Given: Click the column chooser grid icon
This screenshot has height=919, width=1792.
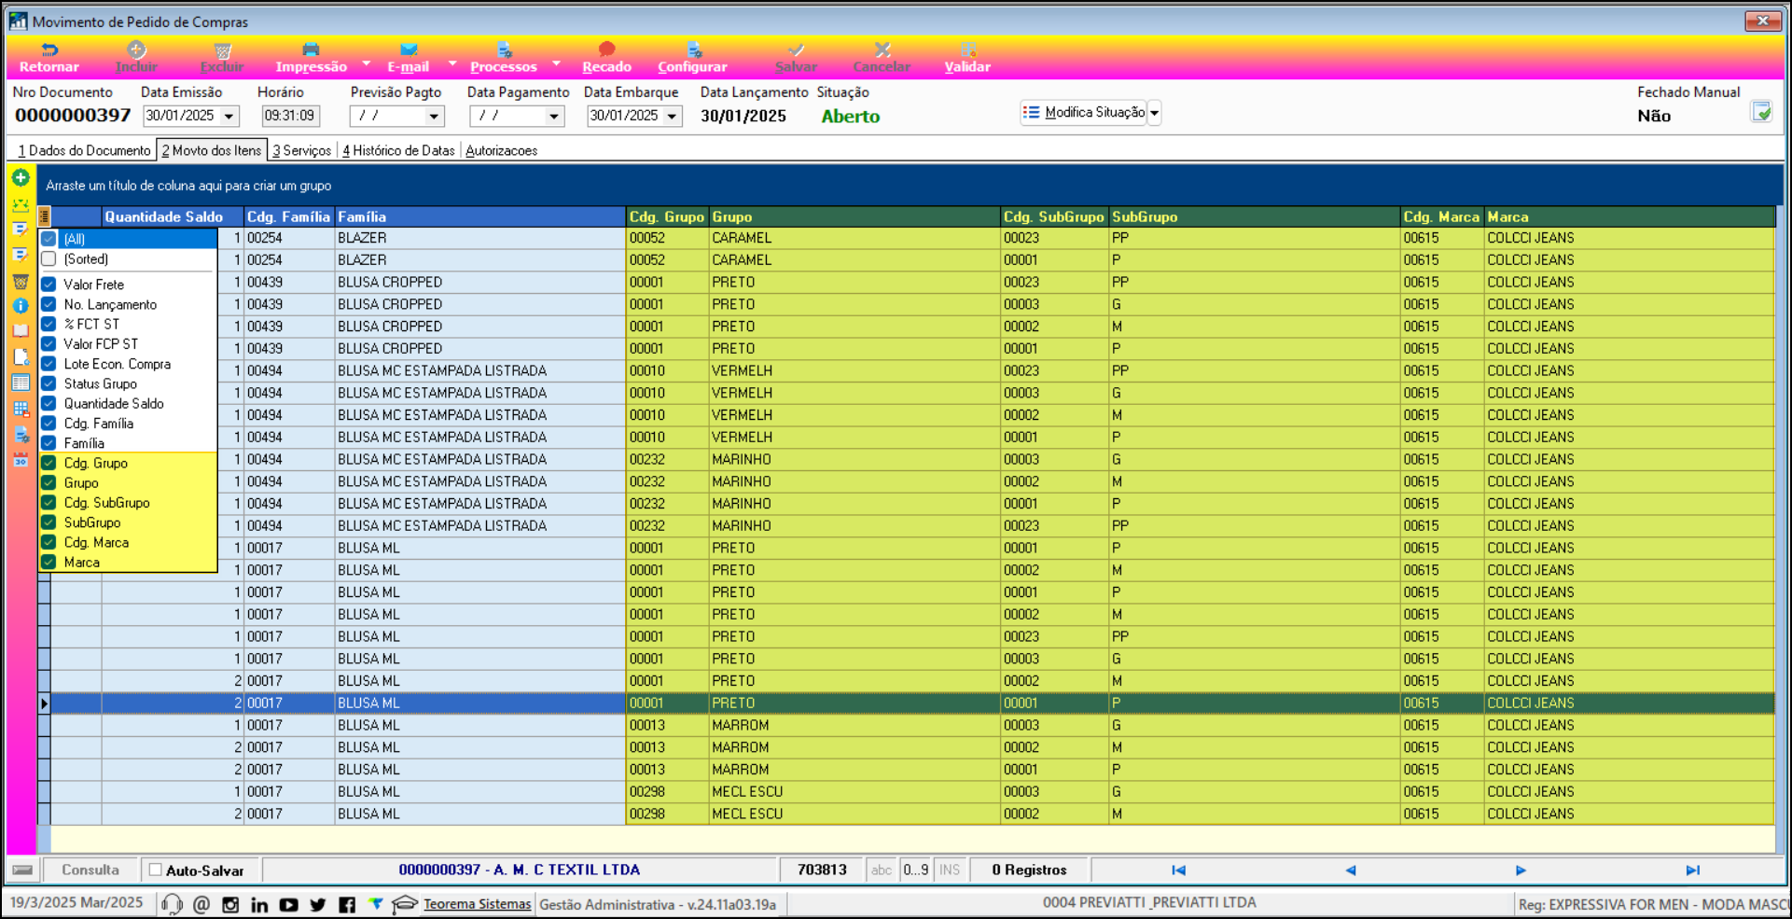Looking at the screenshot, I should [44, 216].
